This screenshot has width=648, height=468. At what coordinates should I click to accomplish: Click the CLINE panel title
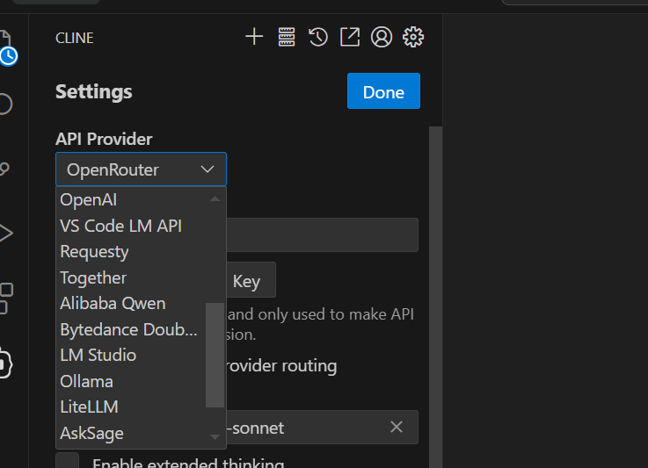pyautogui.click(x=75, y=38)
